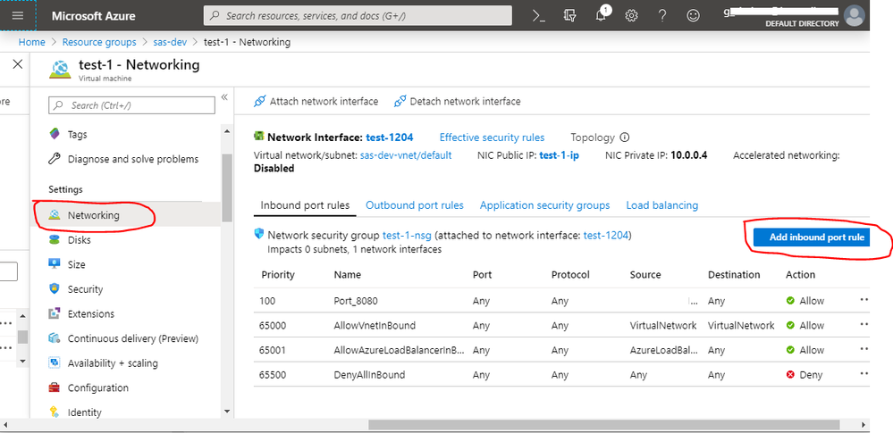This screenshot has height=433, width=893.
Task: Select Disks in the Settings menu
Action: (x=79, y=240)
